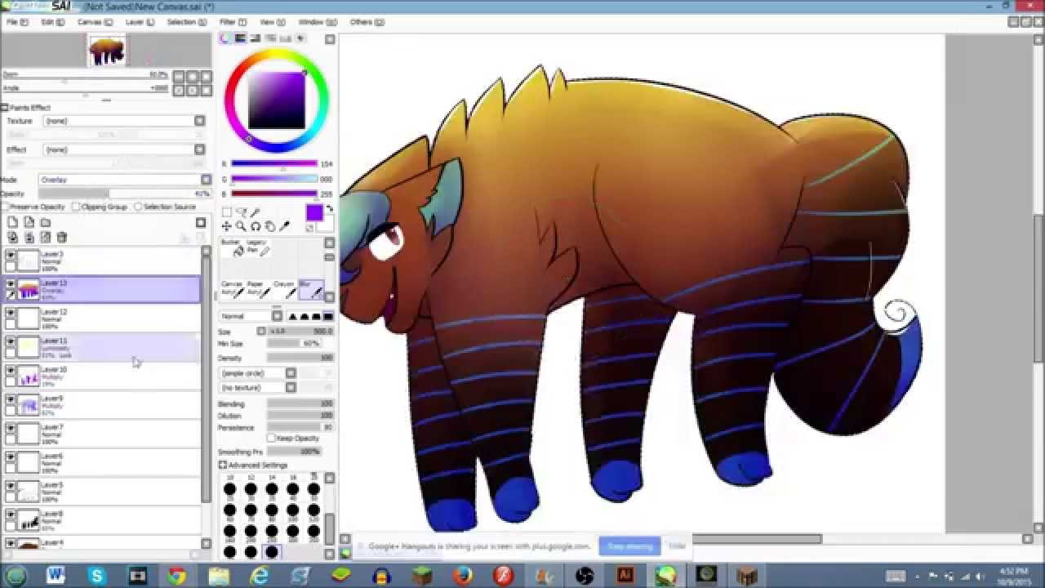This screenshot has width=1045, height=588.
Task: Click the foreground purple color swatch
Action: click(x=314, y=213)
